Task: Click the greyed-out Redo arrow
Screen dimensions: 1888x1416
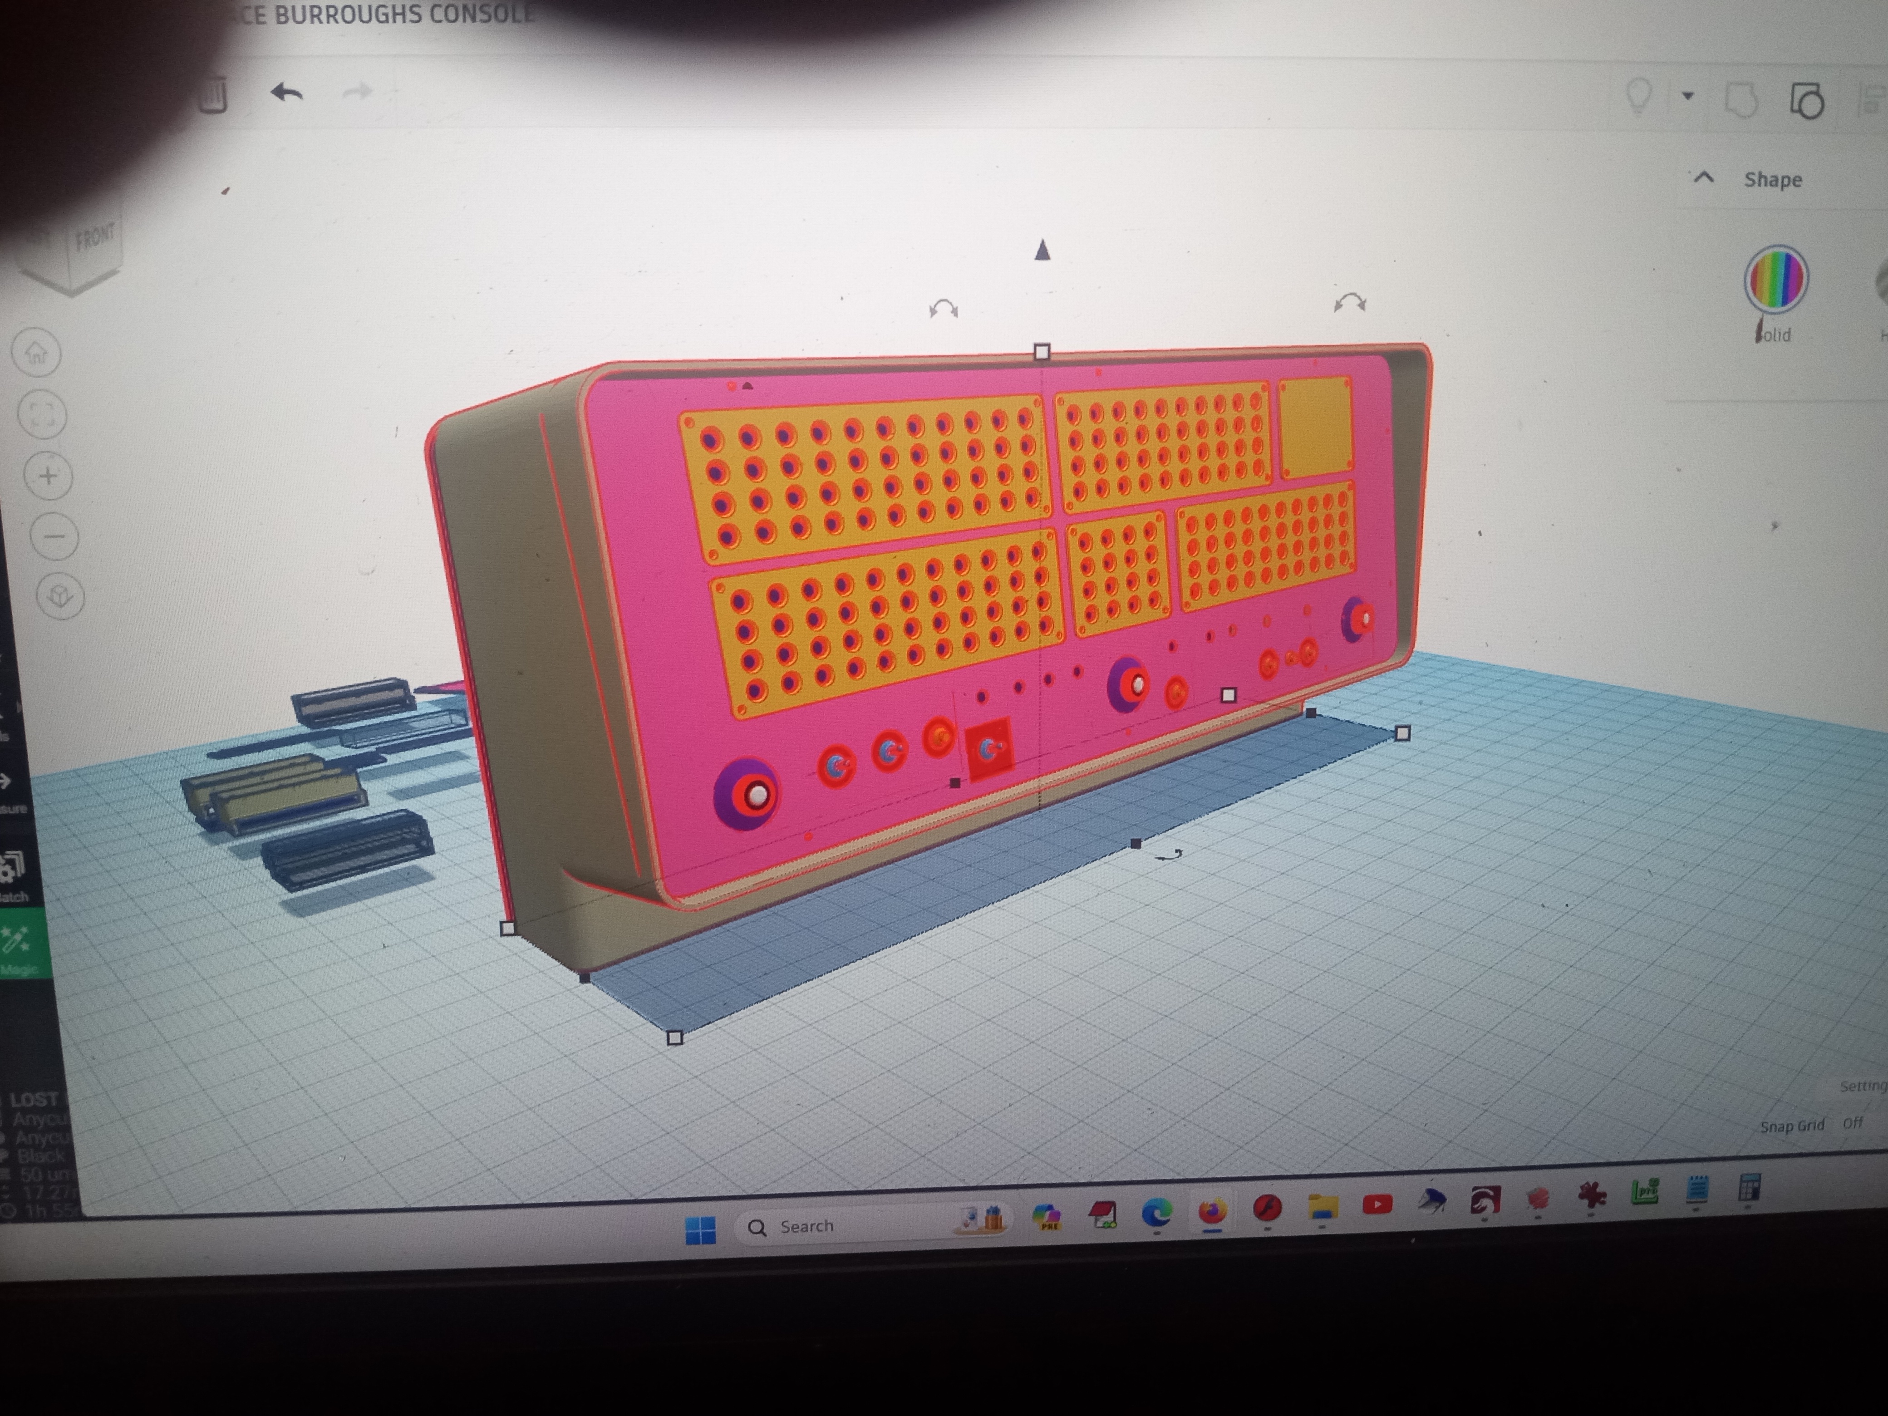Action: coord(358,91)
